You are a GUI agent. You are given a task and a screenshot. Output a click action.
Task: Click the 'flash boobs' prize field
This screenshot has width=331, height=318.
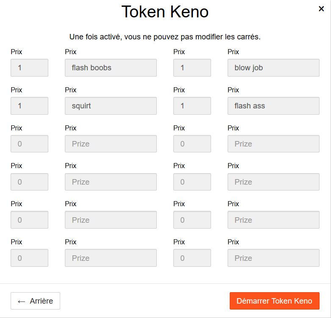111,68
